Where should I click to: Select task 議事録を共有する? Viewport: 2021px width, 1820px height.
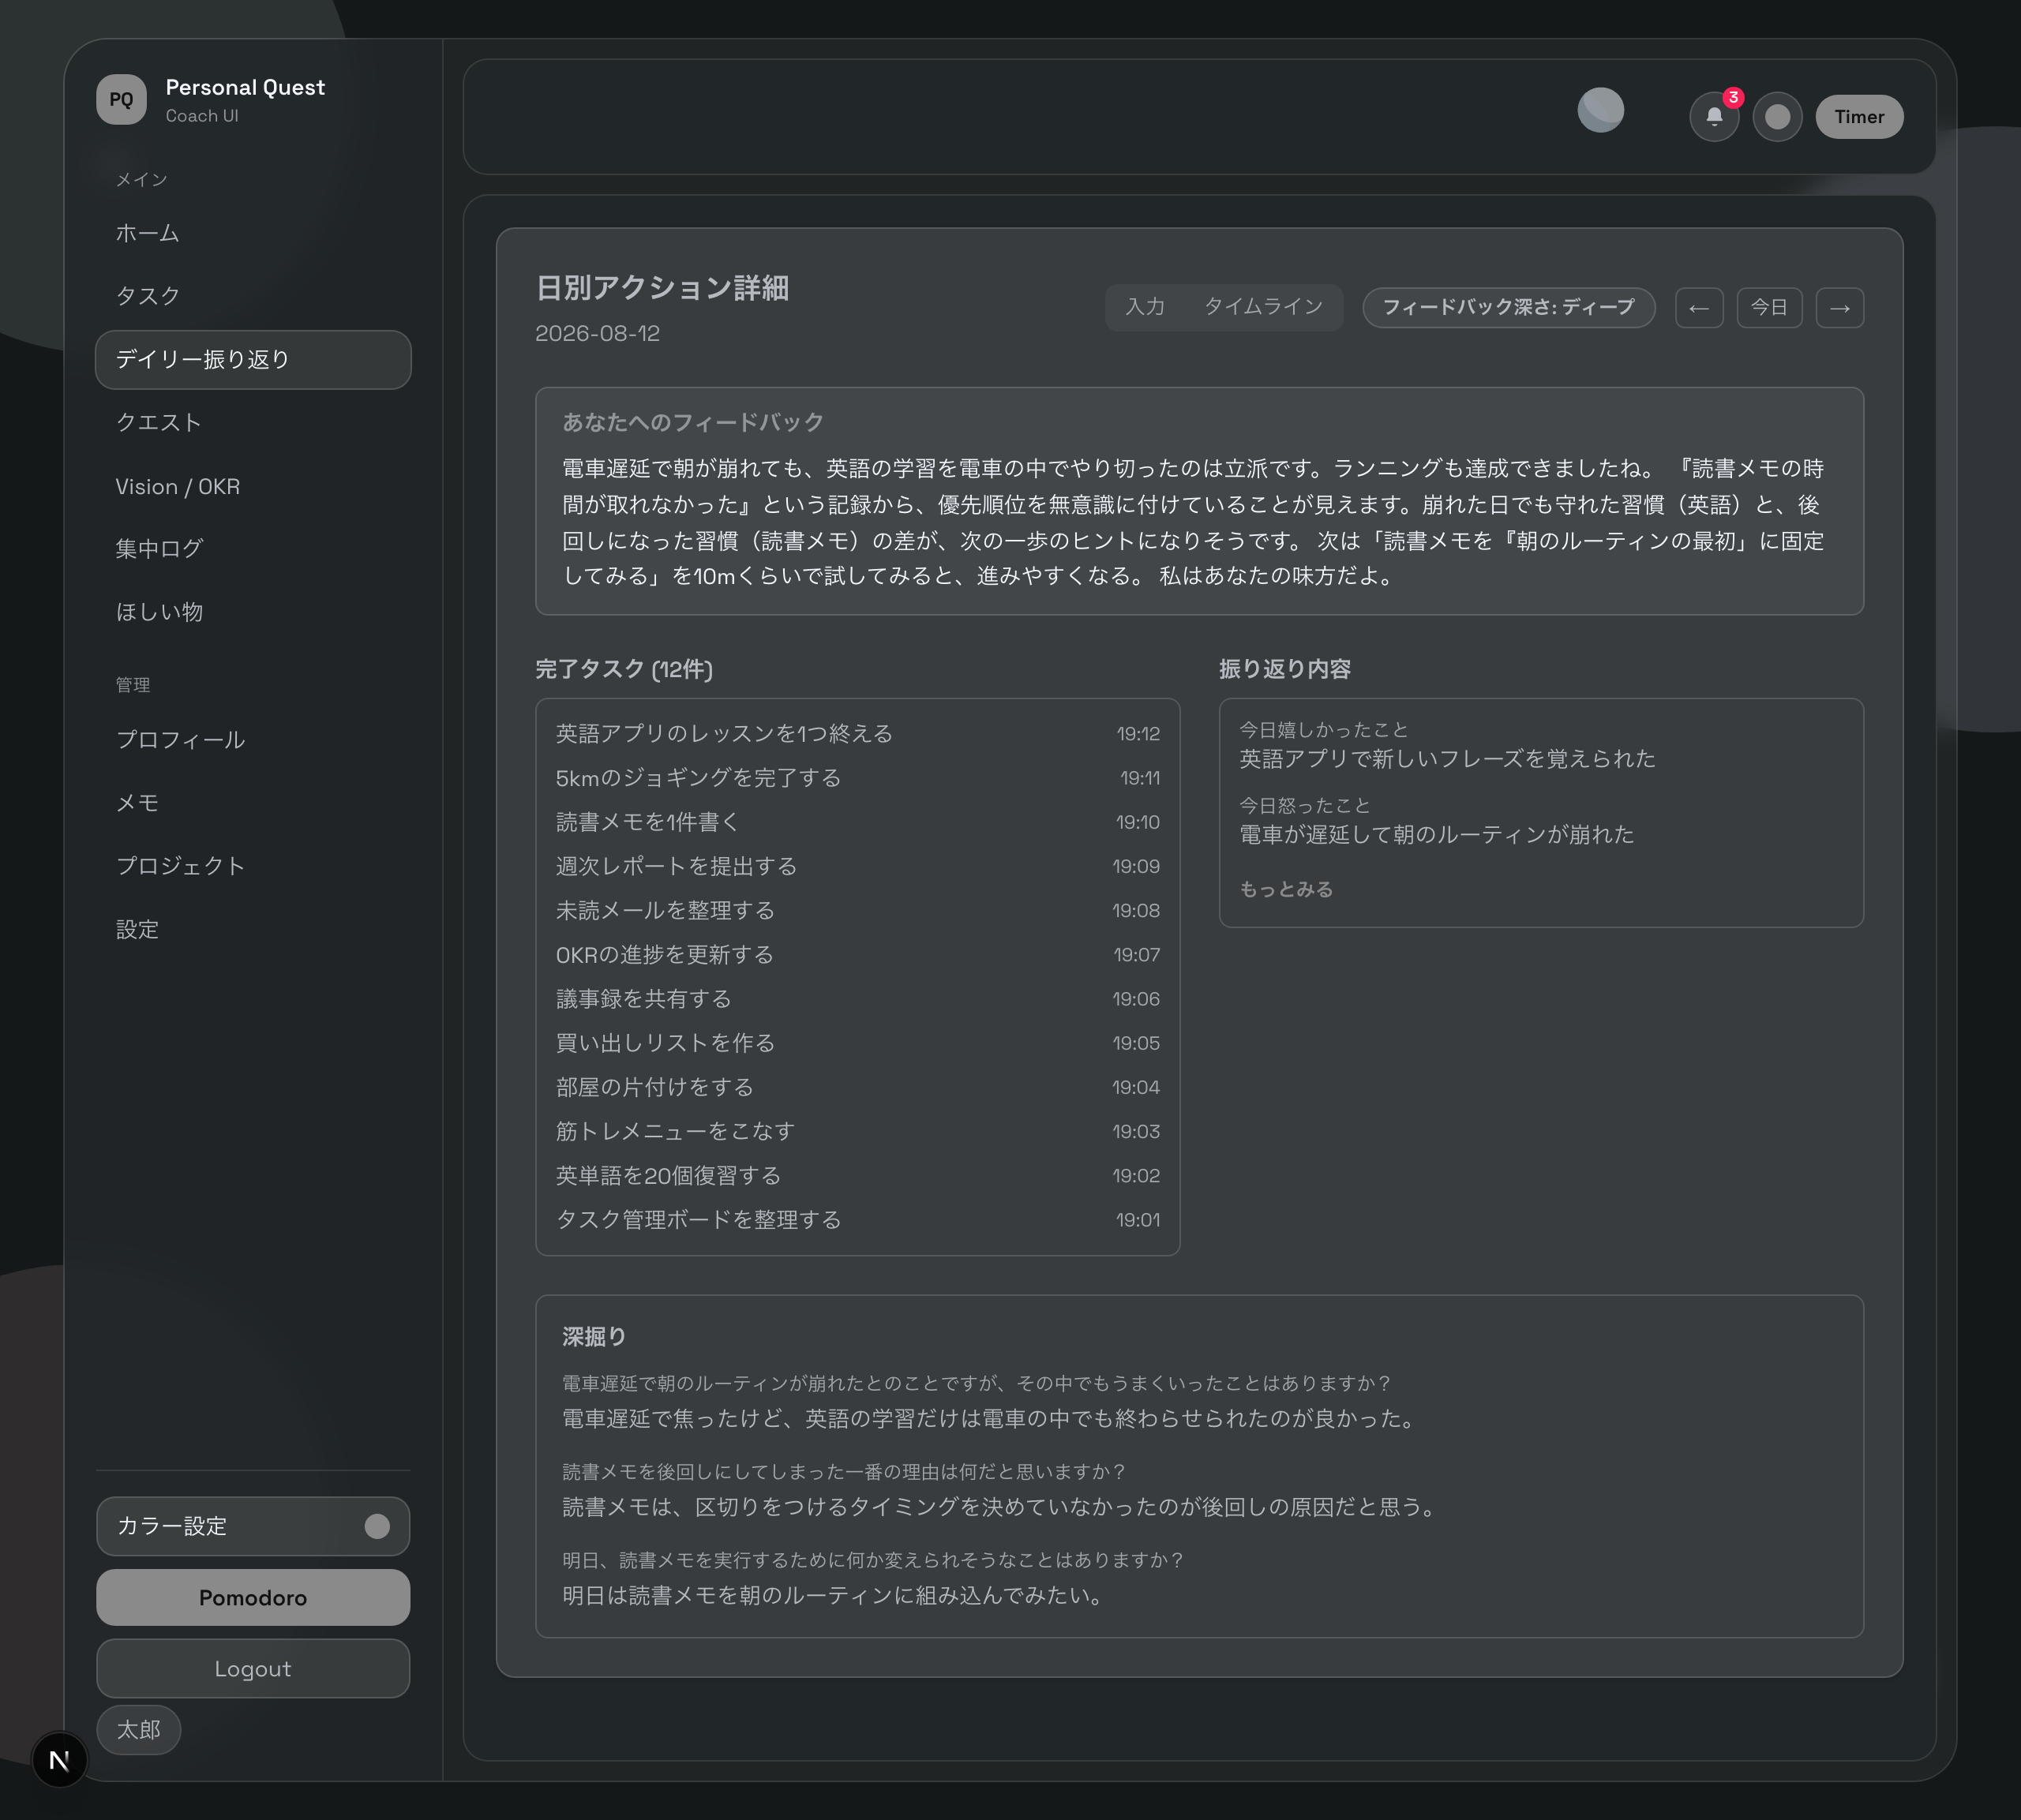(857, 999)
